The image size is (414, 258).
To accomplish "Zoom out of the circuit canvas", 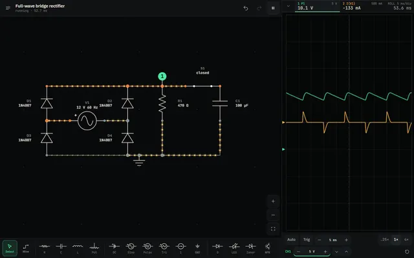I will pos(273,215).
